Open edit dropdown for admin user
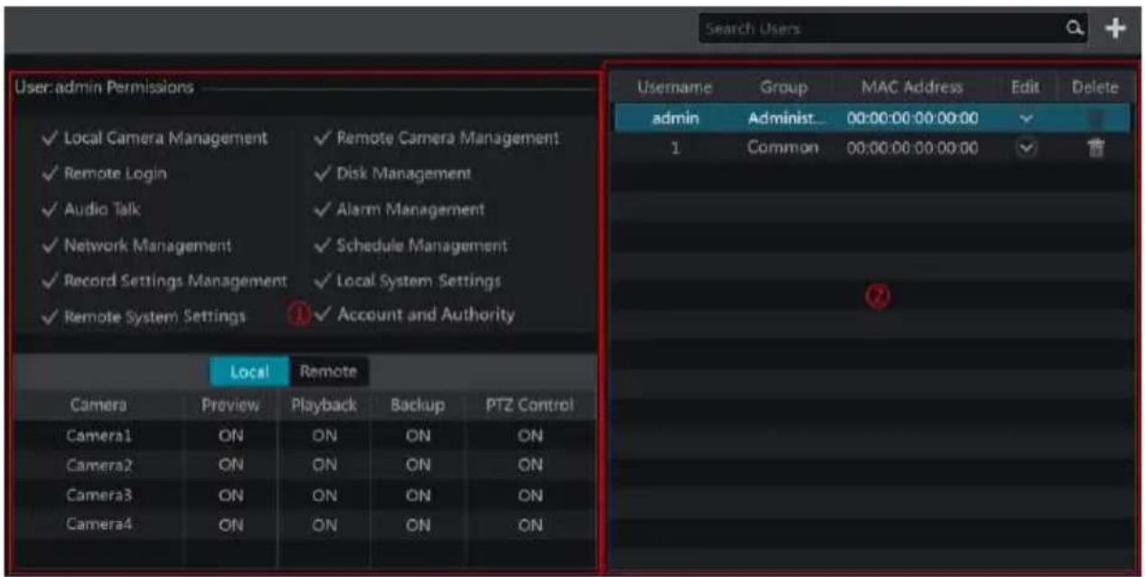 coord(1025,118)
